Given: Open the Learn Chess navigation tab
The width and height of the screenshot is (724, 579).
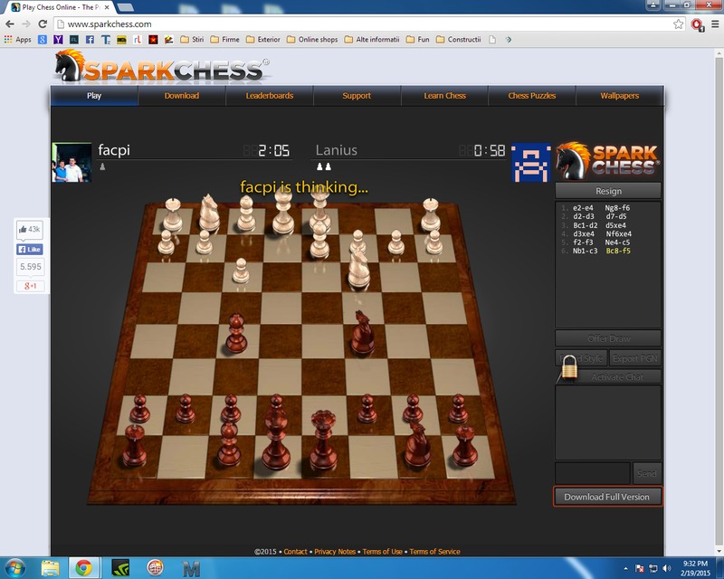Looking at the screenshot, I should click(x=444, y=96).
